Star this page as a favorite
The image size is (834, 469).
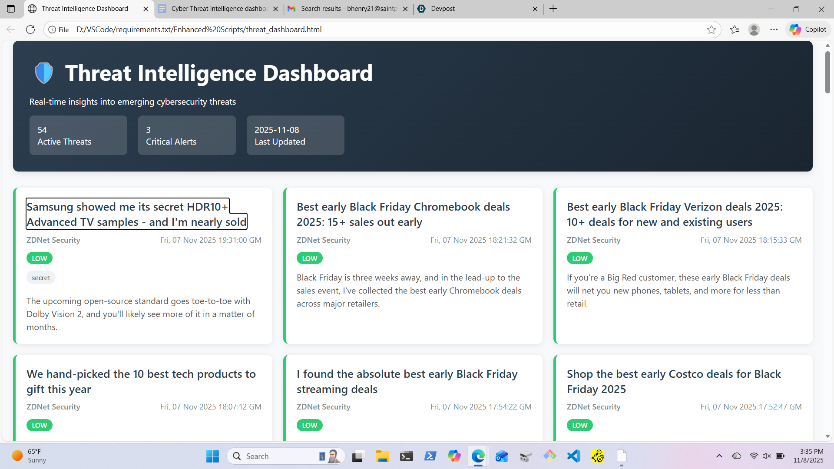click(711, 30)
